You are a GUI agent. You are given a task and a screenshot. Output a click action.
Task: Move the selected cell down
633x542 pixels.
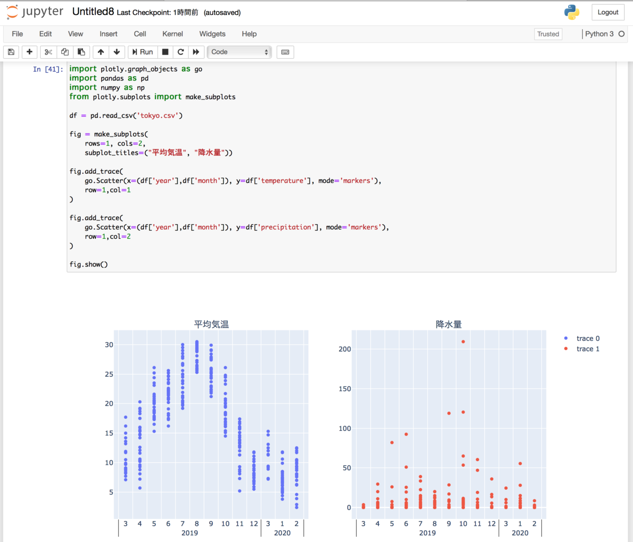117,52
